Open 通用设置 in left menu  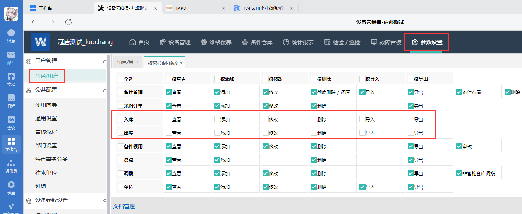coord(46,118)
